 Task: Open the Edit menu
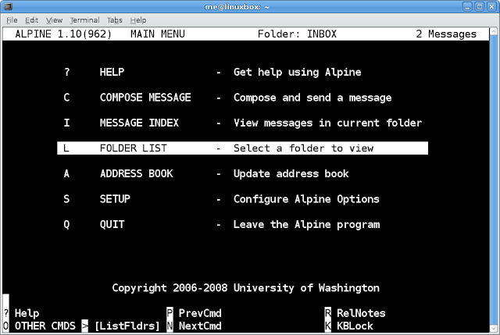pos(31,20)
